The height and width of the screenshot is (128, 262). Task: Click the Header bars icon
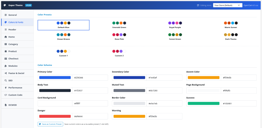(x=6, y=30)
